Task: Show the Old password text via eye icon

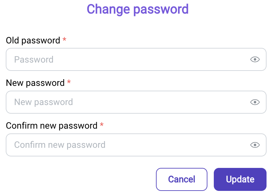Action: pyautogui.click(x=255, y=59)
